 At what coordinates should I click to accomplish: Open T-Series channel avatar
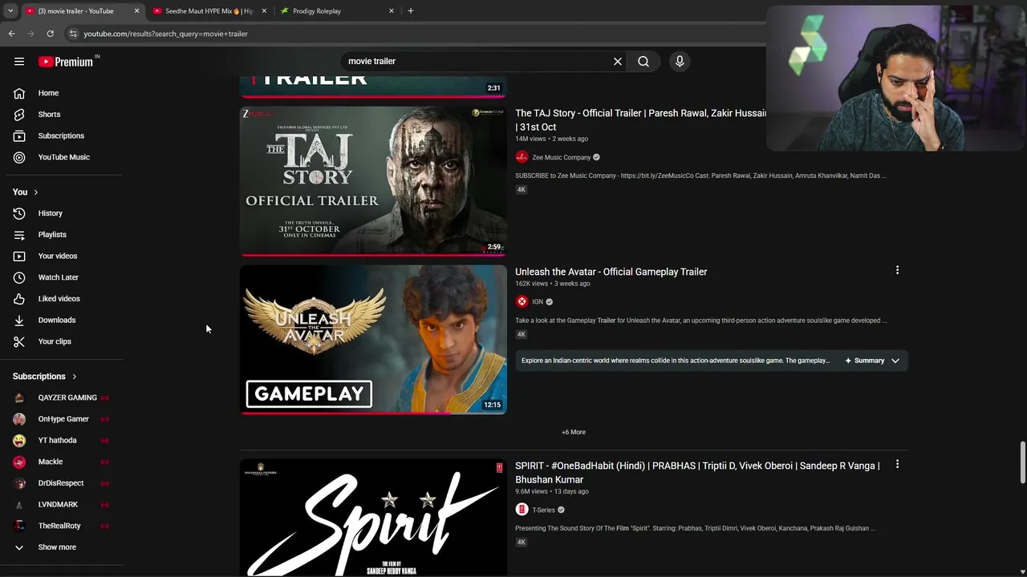coord(522,510)
